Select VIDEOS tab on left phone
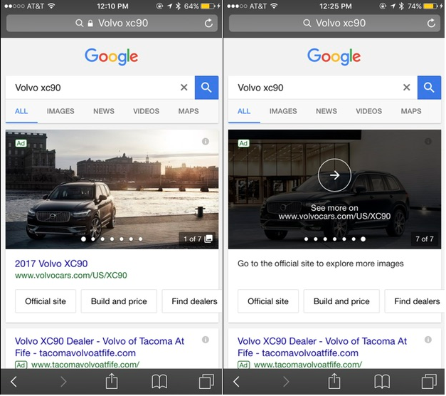The image size is (446, 396). coord(147,111)
